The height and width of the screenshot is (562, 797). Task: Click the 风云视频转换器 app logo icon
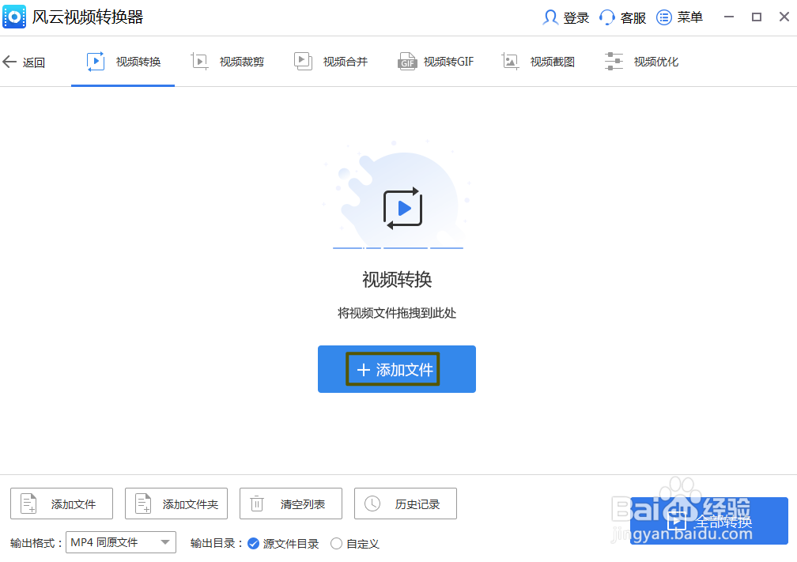[14, 17]
